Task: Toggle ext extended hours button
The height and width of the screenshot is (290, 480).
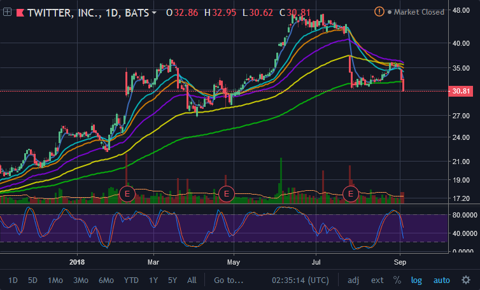Action: [x=377, y=280]
